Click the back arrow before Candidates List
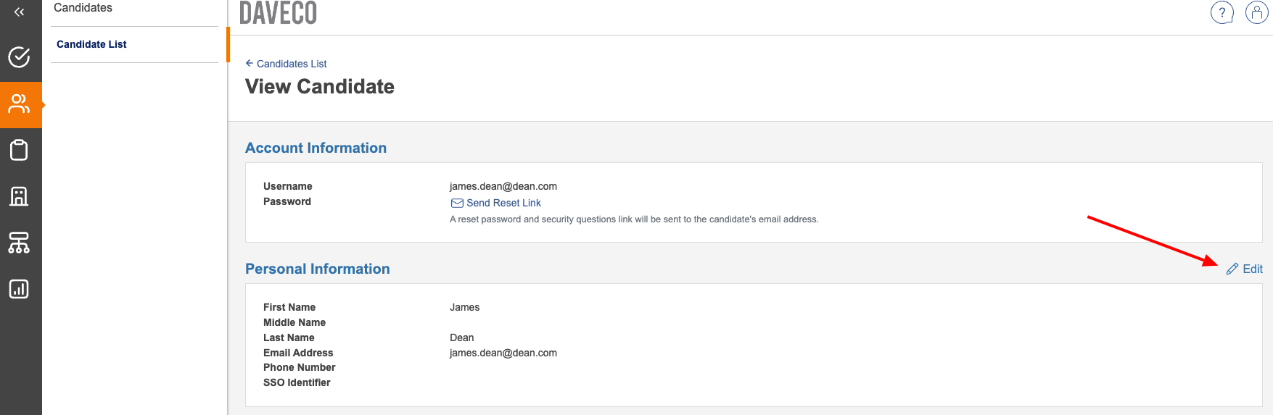1273x415 pixels. click(x=250, y=64)
